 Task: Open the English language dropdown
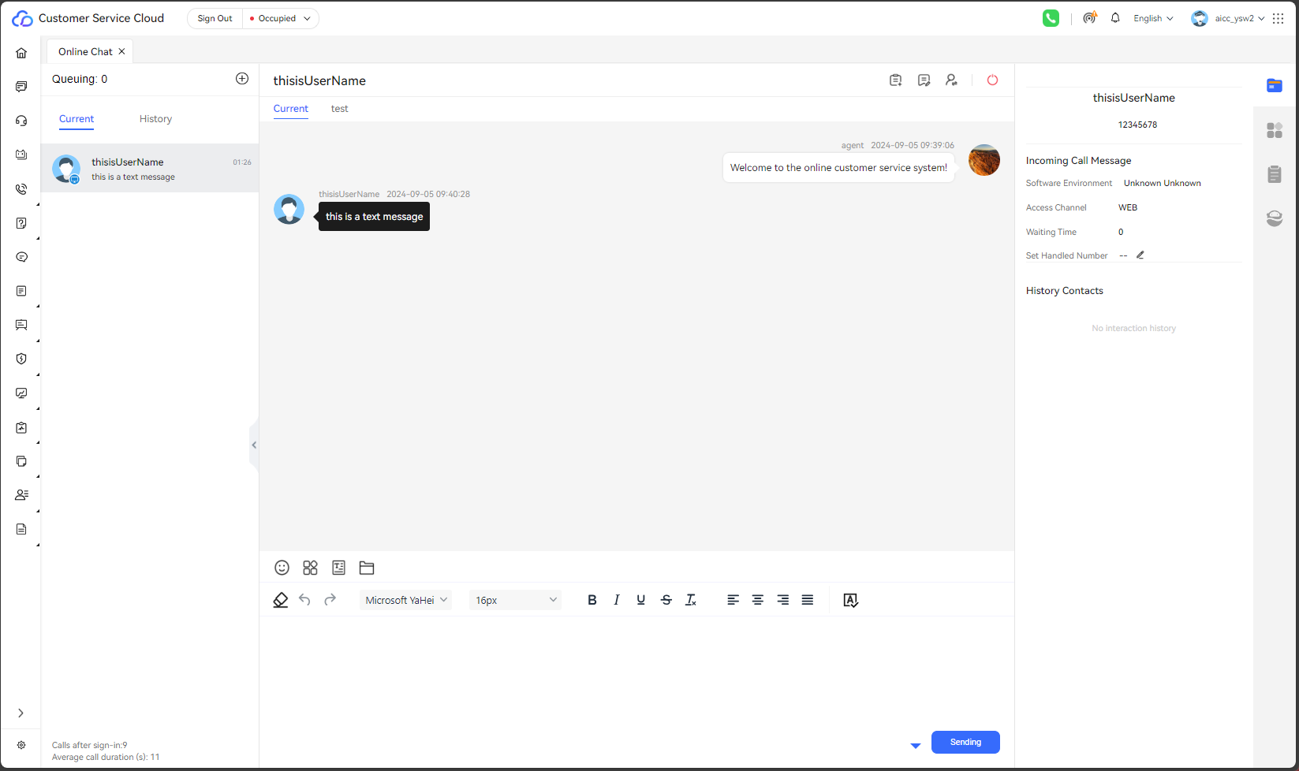click(1153, 18)
